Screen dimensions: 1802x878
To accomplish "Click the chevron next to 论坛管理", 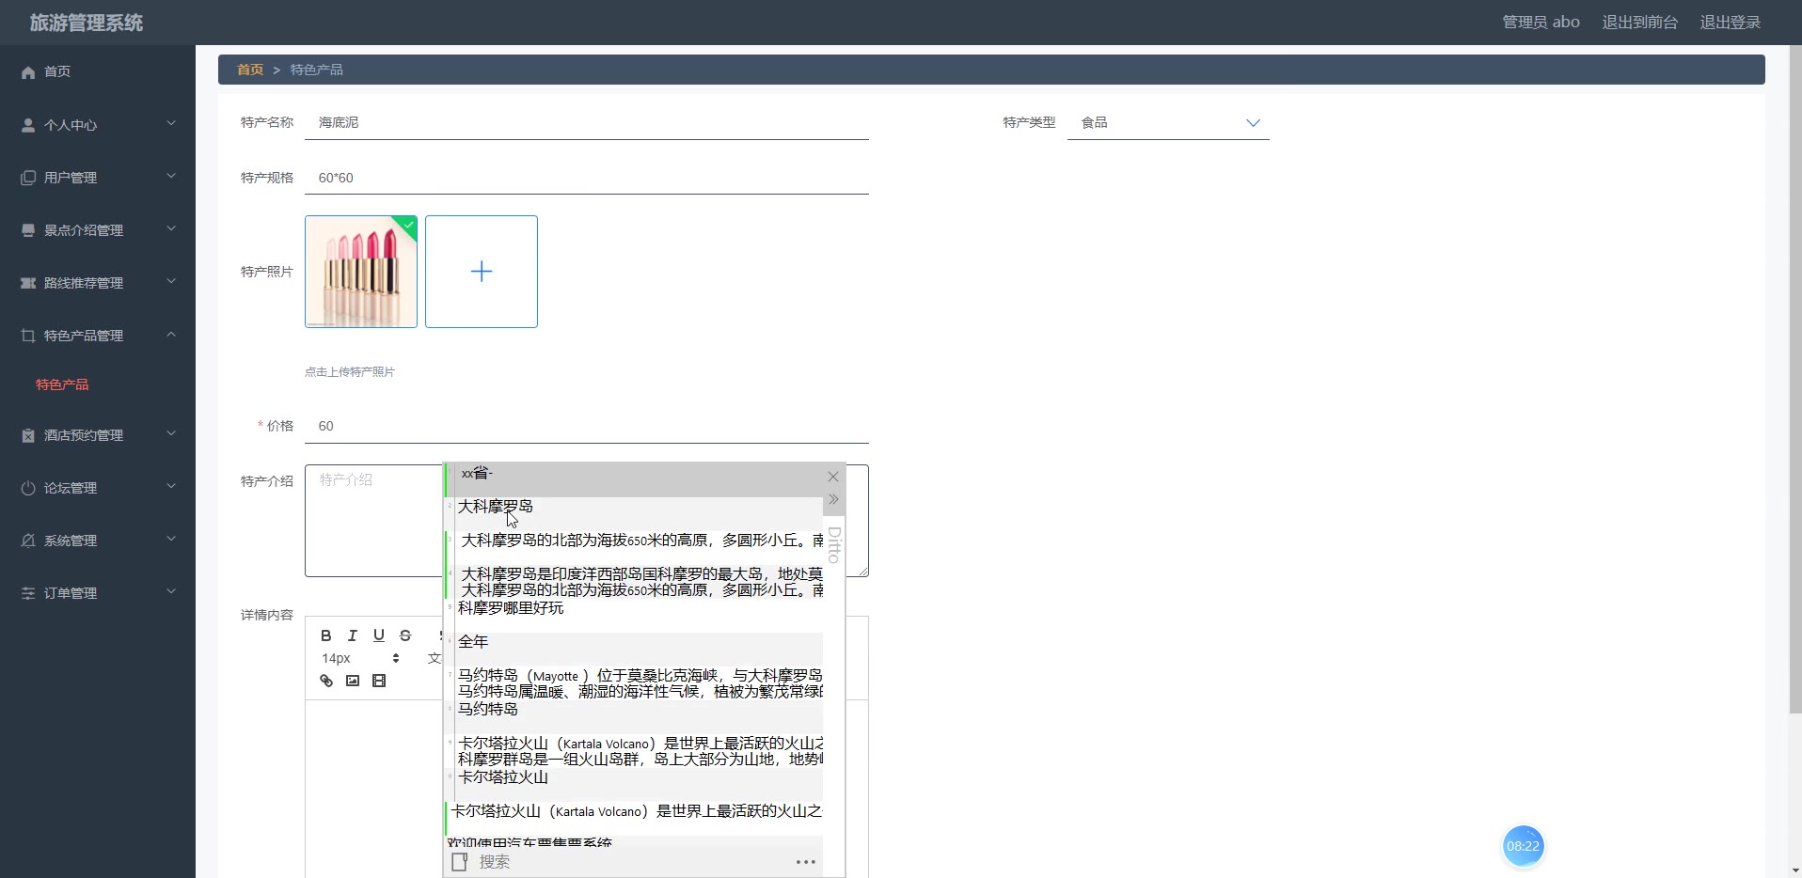I will [171, 486].
